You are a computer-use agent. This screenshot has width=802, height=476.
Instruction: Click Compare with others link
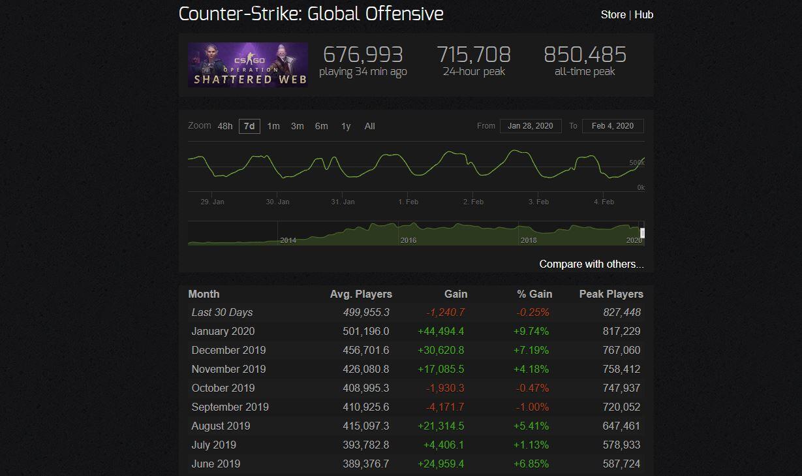click(591, 264)
